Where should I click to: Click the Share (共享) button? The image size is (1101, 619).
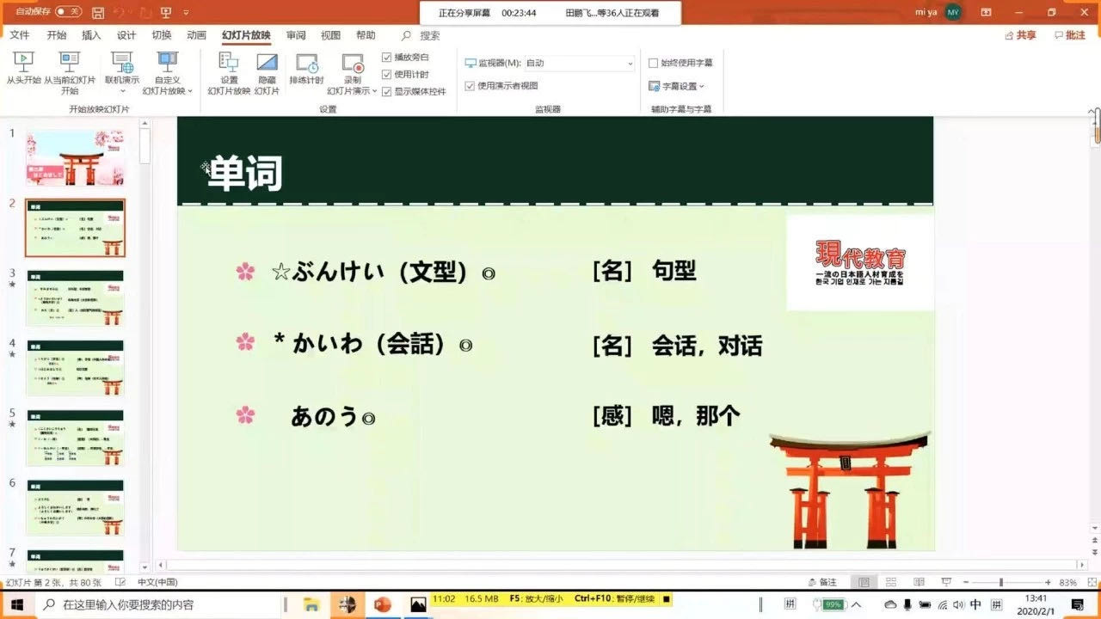[x=1020, y=35]
